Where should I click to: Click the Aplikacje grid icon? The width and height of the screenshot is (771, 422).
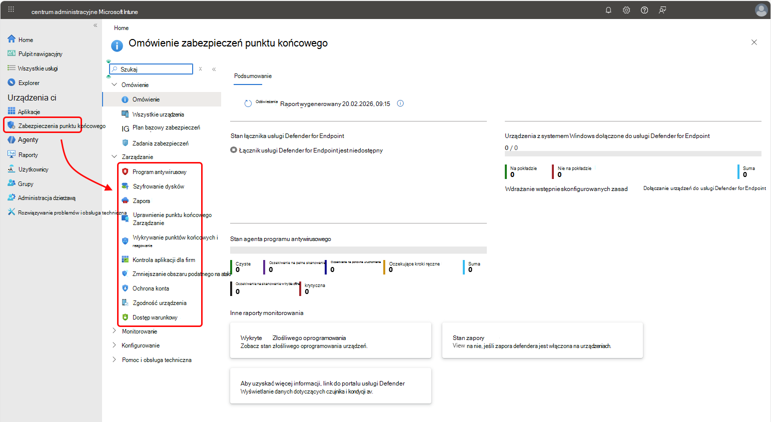pos(12,111)
